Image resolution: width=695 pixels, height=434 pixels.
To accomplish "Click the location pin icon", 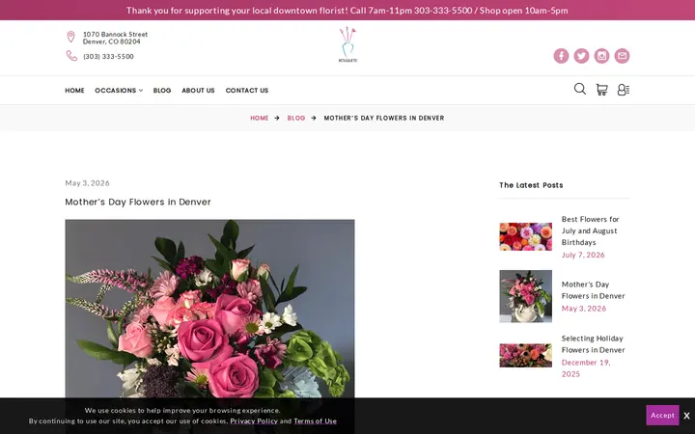I will click(70, 37).
